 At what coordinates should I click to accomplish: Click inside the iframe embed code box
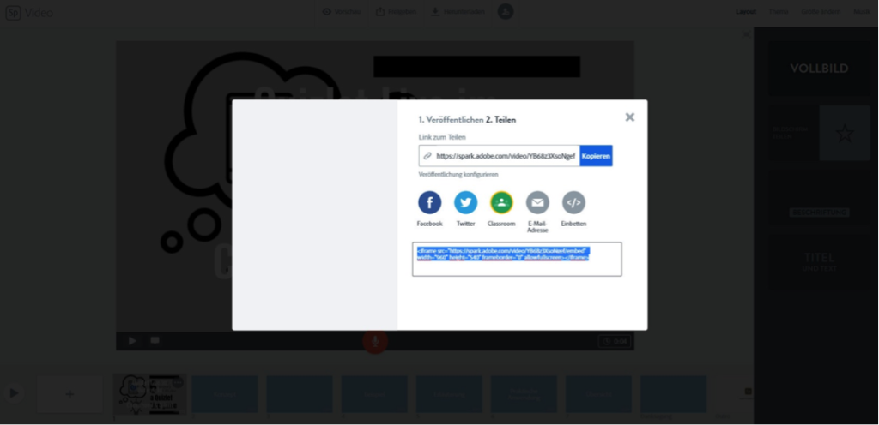pos(517,259)
